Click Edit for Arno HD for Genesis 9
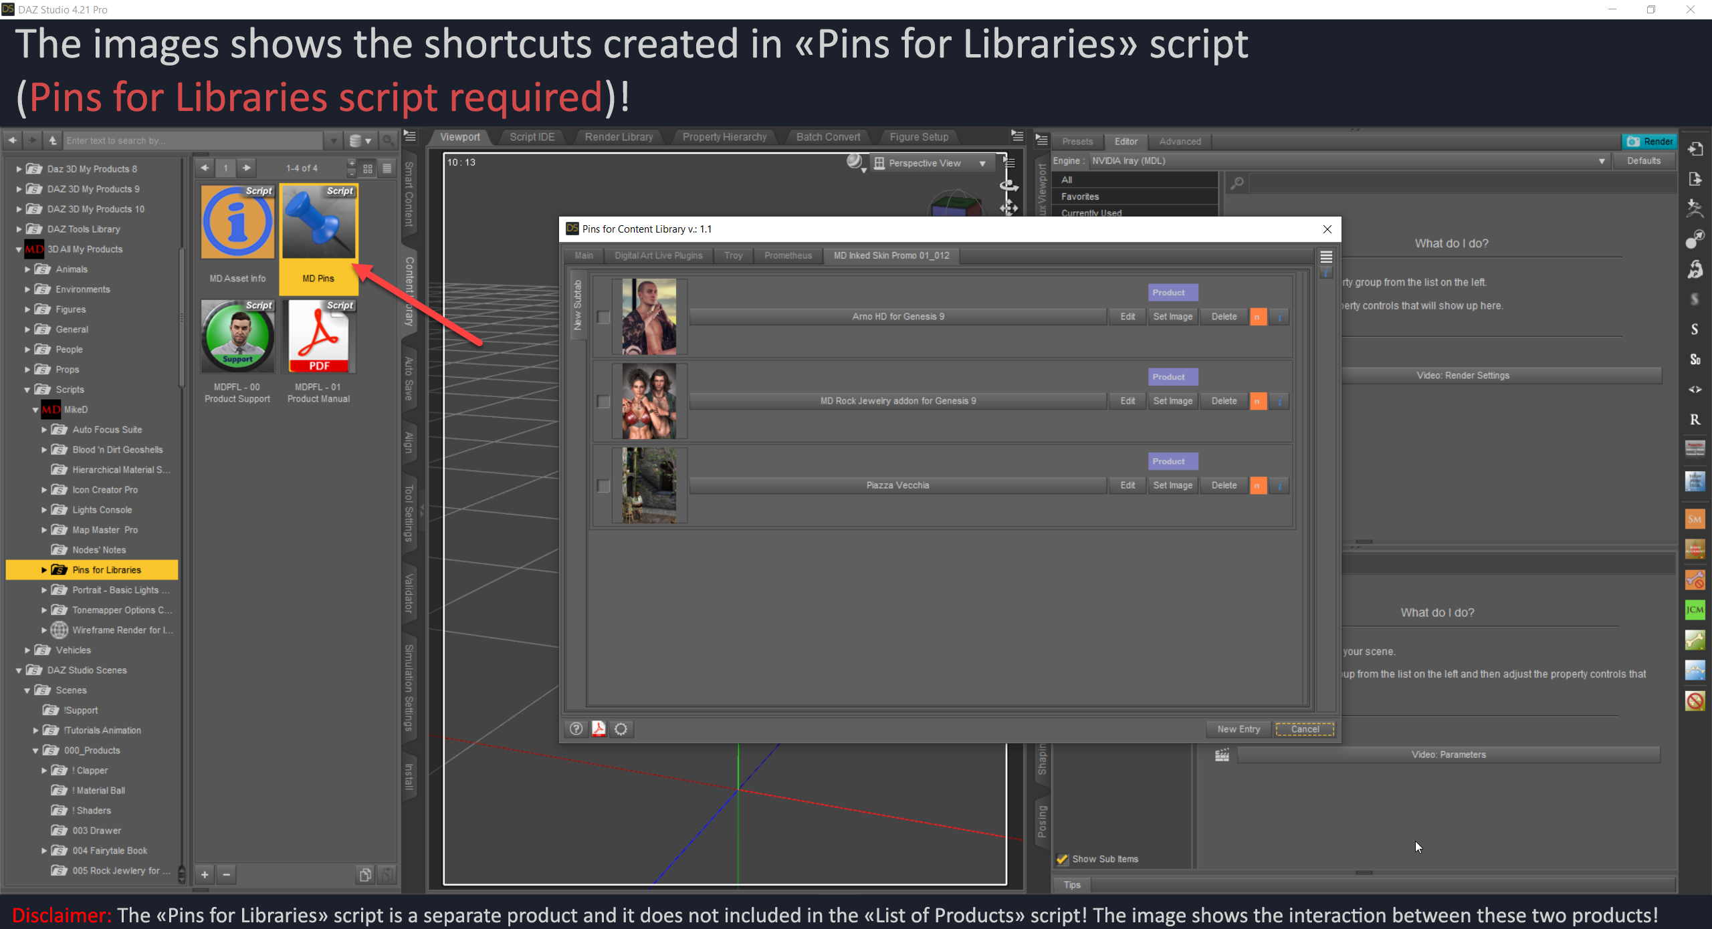The height and width of the screenshot is (929, 1712). tap(1128, 317)
